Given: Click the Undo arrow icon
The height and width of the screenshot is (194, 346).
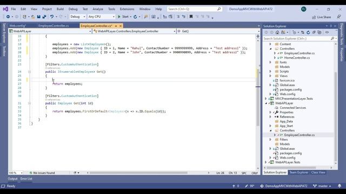Looking at the screenshot, I should (x=52, y=17).
